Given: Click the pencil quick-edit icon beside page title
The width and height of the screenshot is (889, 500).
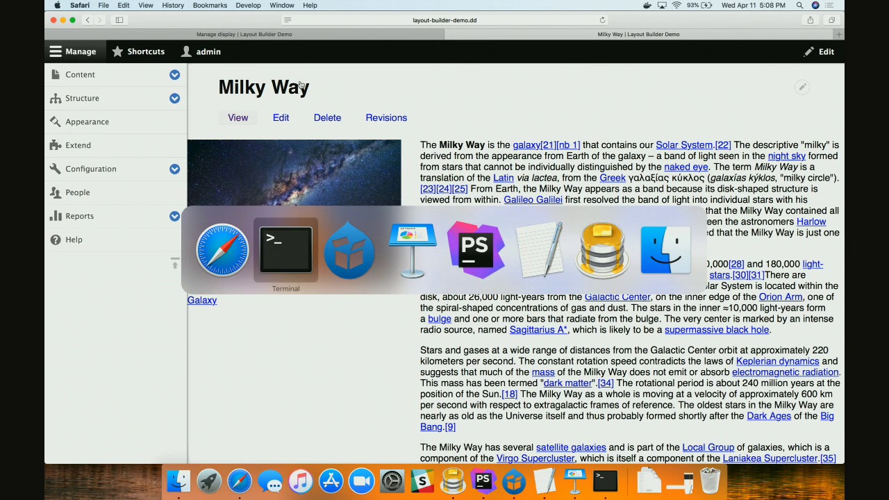Looking at the screenshot, I should tap(802, 87).
